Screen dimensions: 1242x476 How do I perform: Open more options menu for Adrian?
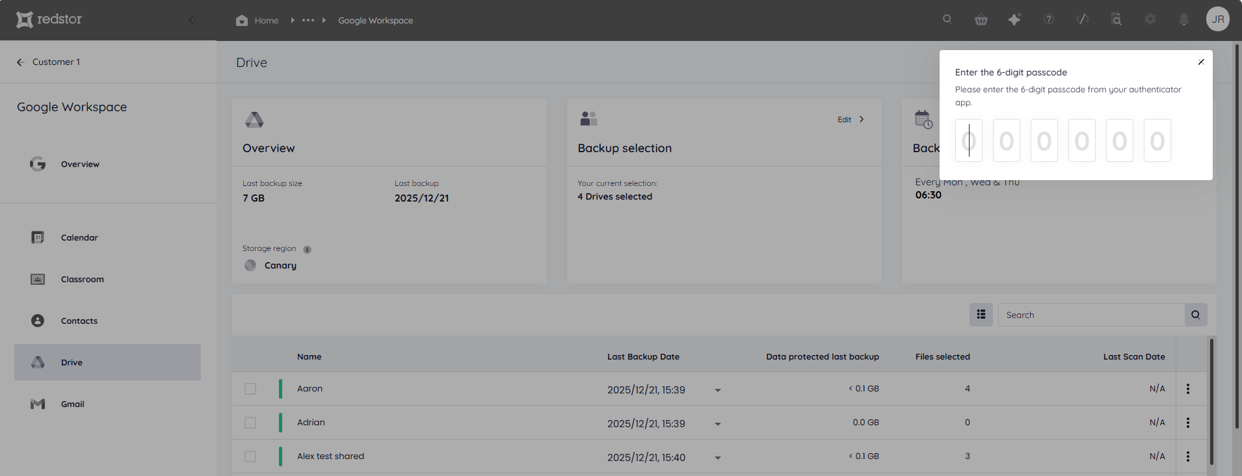(1188, 423)
